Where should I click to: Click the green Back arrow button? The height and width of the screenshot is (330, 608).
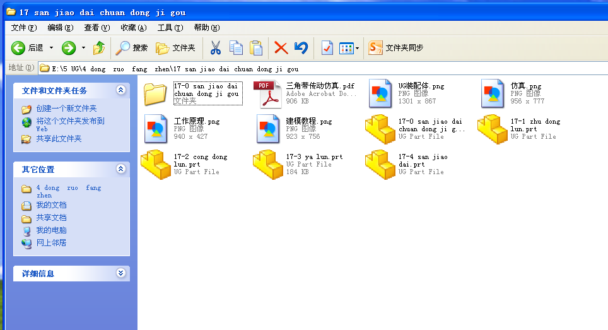[18, 48]
